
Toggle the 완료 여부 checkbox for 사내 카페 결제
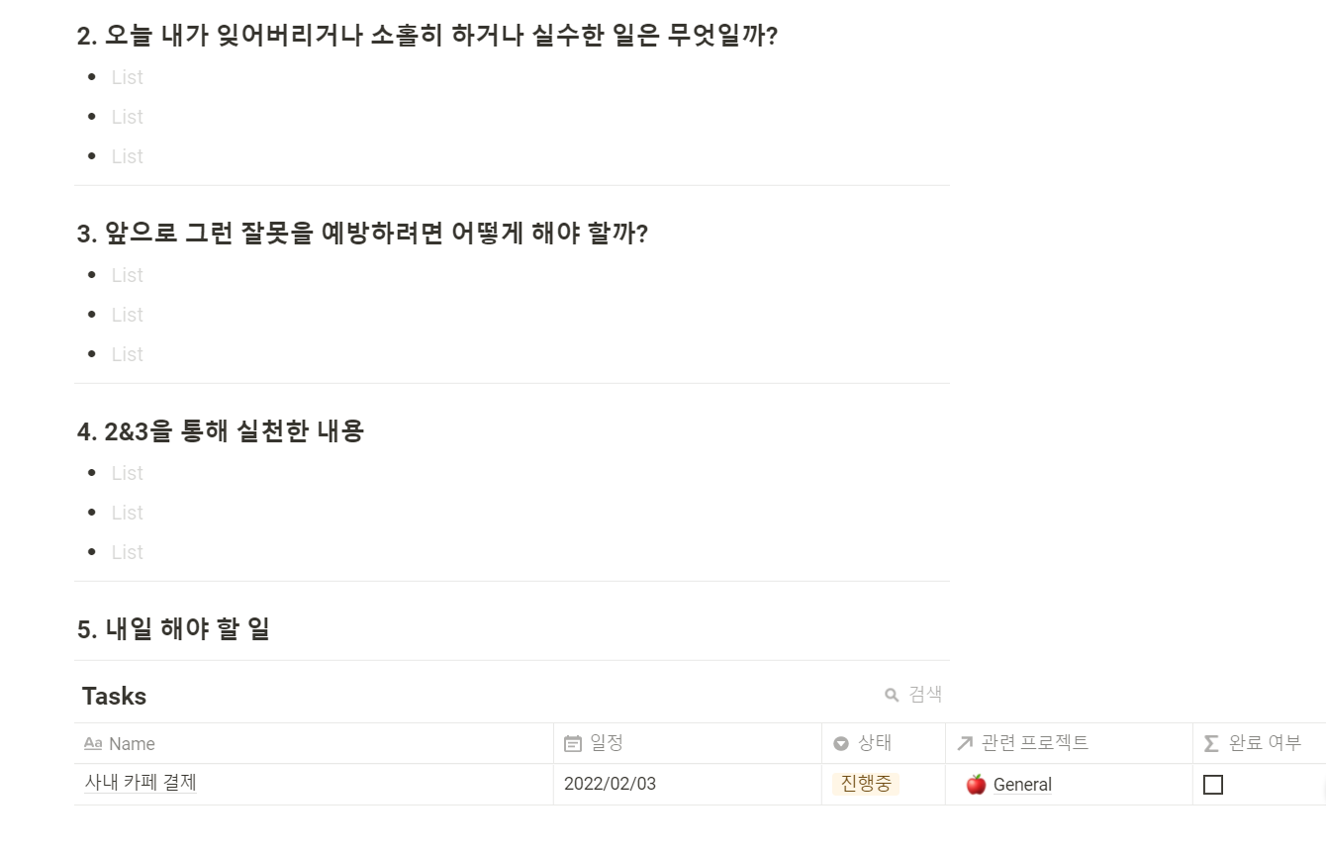pyautogui.click(x=1213, y=785)
